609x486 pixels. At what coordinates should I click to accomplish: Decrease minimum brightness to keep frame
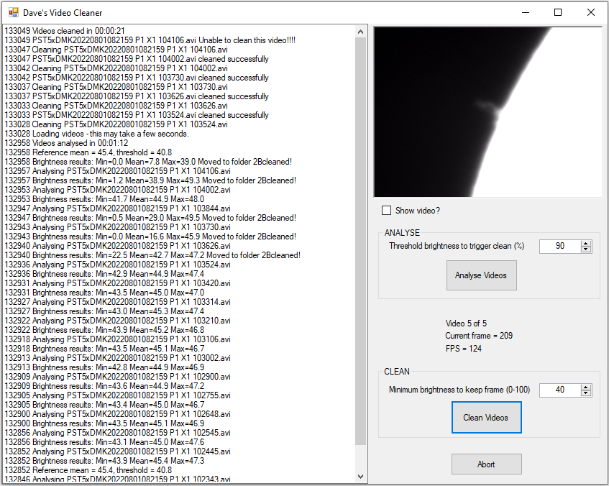586,393
